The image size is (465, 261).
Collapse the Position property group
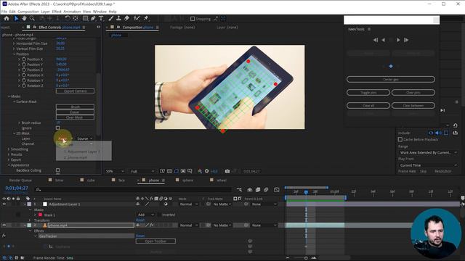(x=14, y=54)
